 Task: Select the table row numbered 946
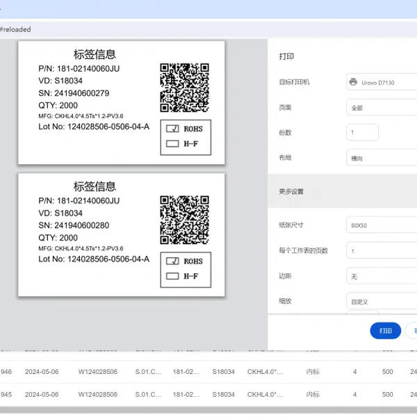click(208, 372)
